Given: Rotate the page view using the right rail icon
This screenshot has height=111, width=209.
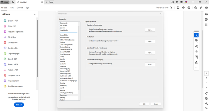Looking at the screenshot, I should click(206, 93).
